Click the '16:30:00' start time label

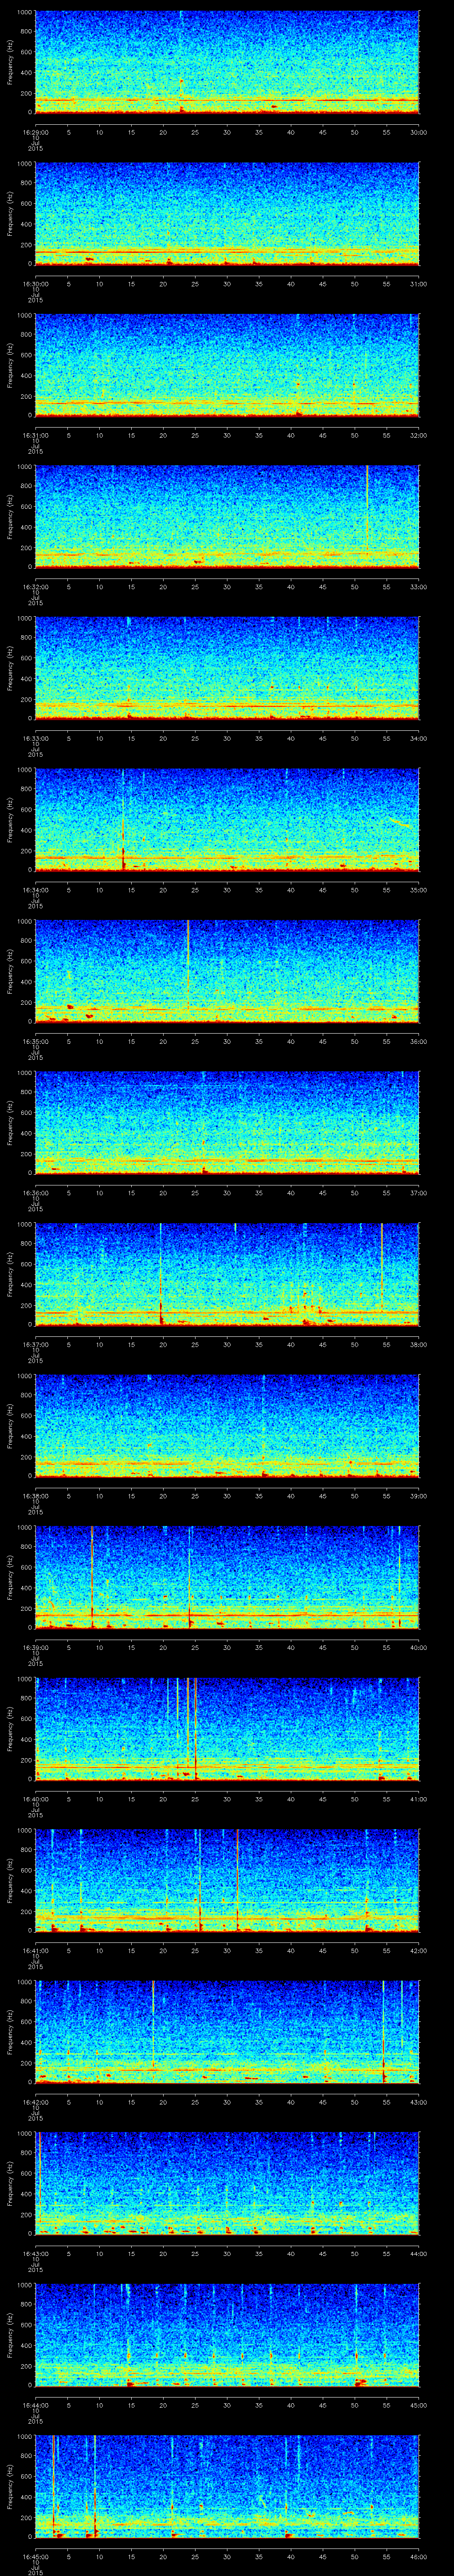(x=35, y=284)
